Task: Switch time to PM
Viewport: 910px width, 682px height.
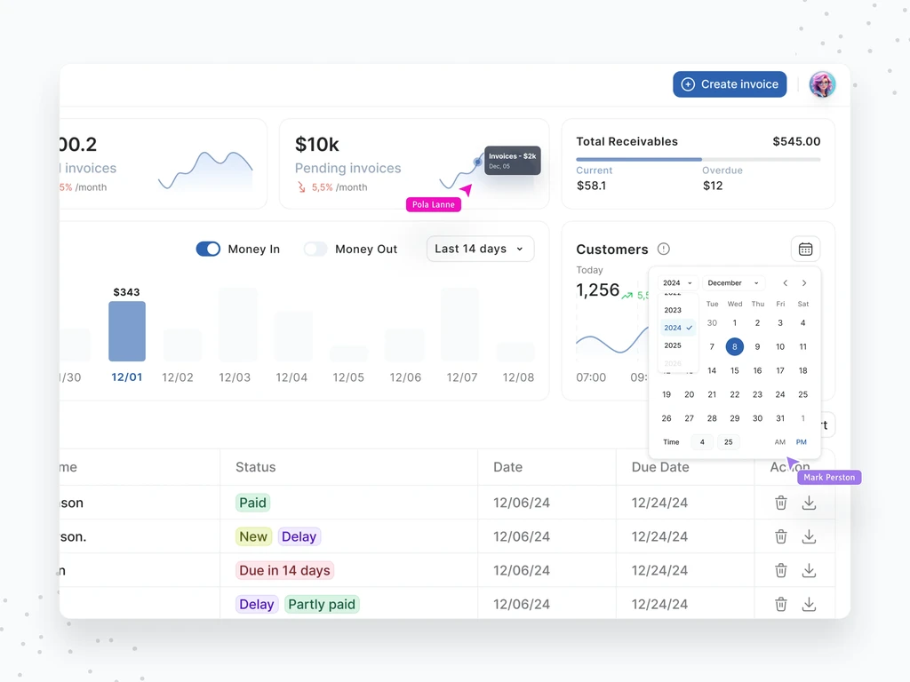Action: pos(802,442)
